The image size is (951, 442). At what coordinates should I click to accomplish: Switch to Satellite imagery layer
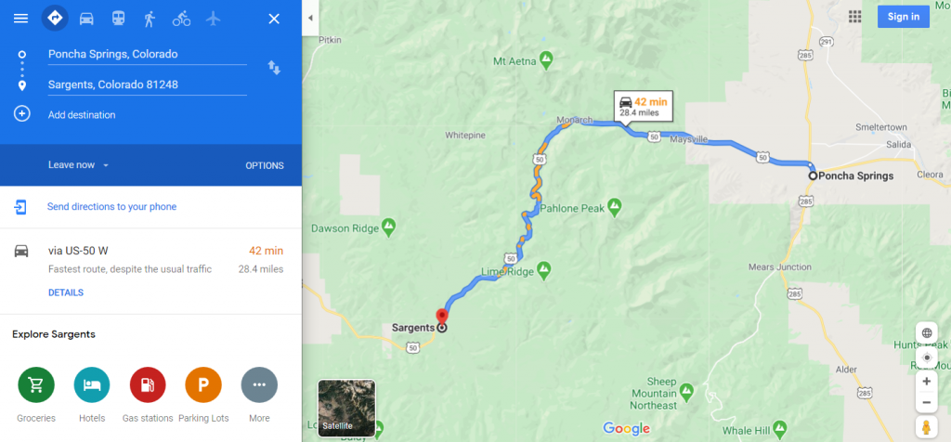pos(346,408)
